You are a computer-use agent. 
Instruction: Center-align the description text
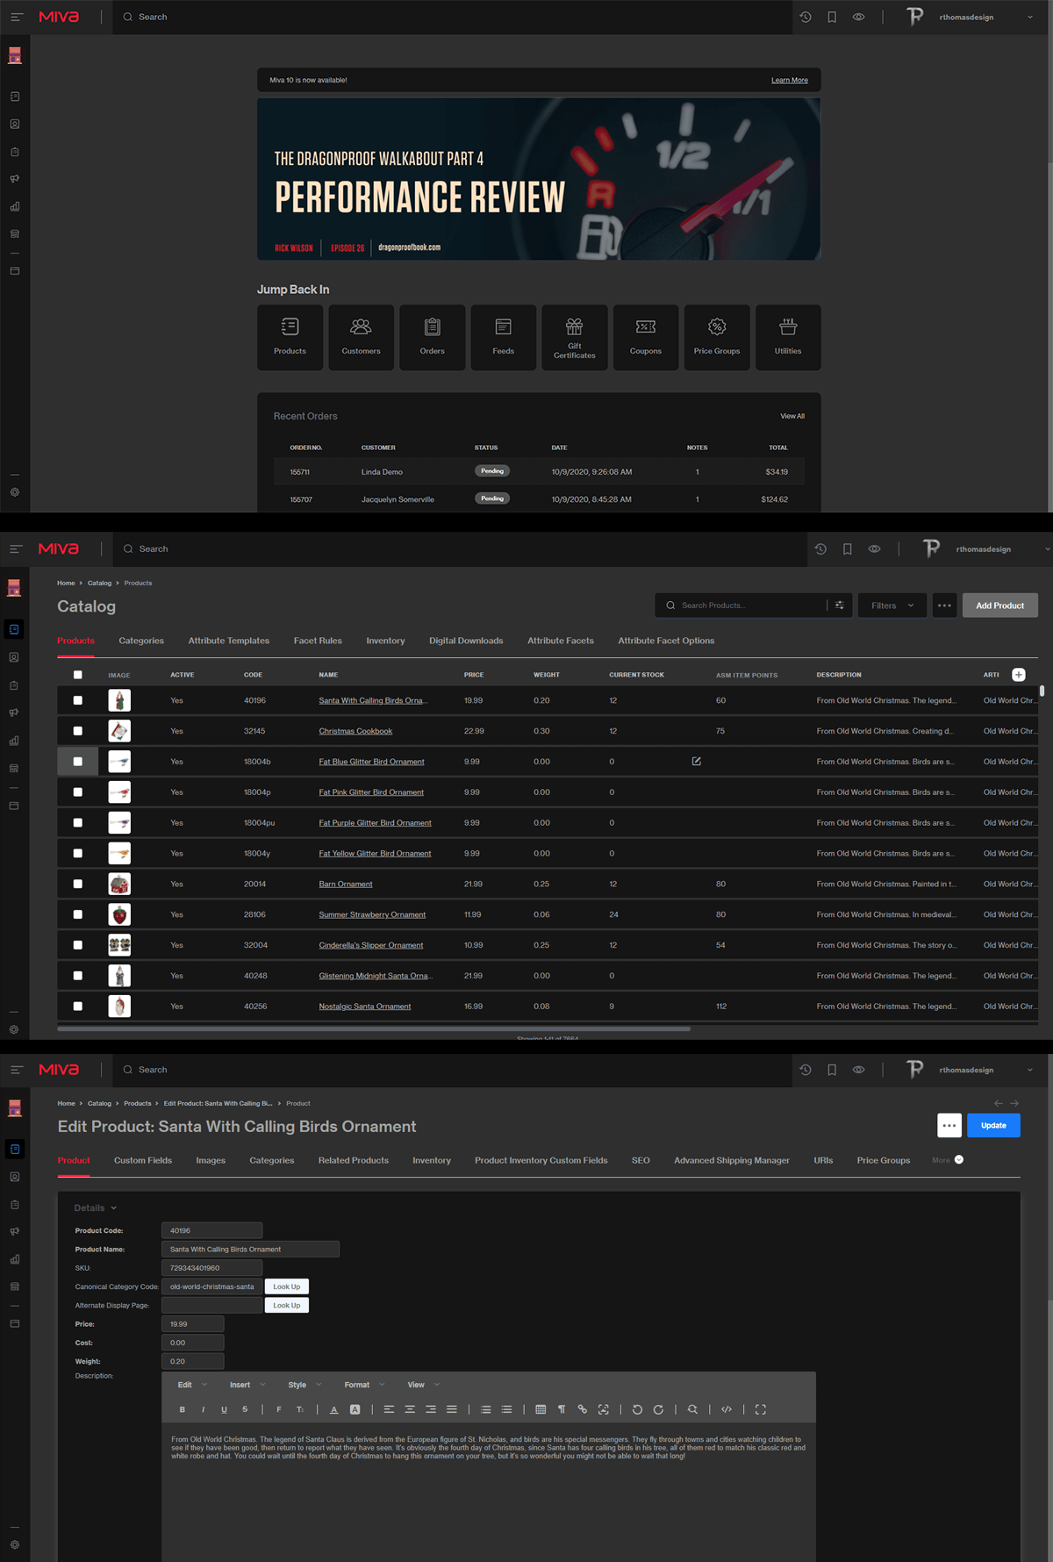(410, 1409)
